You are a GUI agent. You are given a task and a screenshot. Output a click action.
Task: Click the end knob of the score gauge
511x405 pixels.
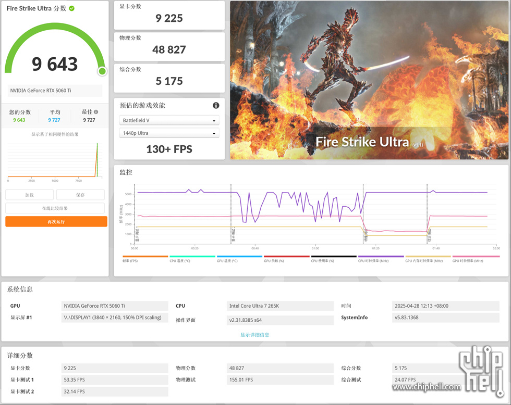102,71
